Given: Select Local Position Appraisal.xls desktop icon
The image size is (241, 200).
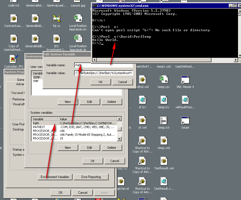Looking at the screenshot, I should pos(78,39).
